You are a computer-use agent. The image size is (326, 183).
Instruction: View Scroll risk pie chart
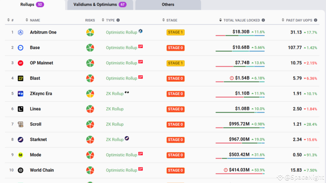(x=90, y=124)
